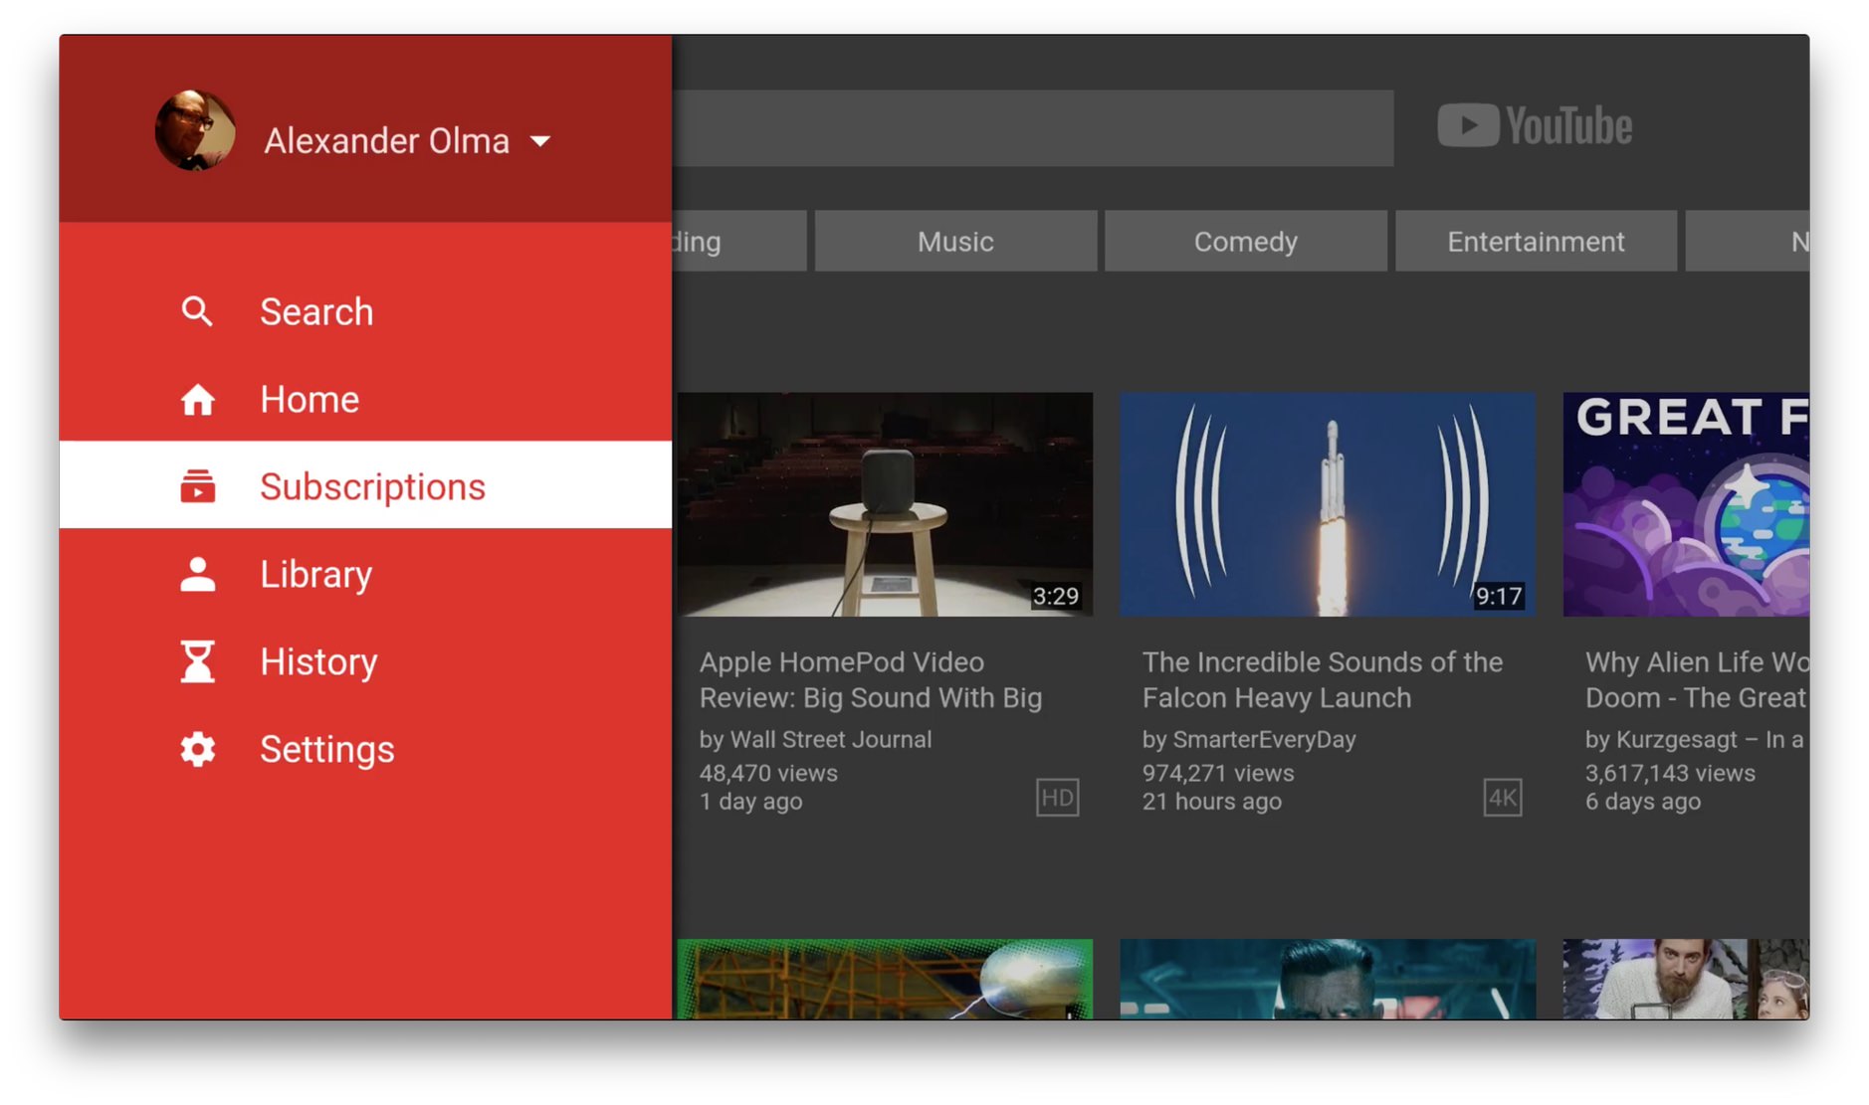The image size is (1869, 1105).
Task: Click '974,271 views' text
Action: coord(1218,773)
